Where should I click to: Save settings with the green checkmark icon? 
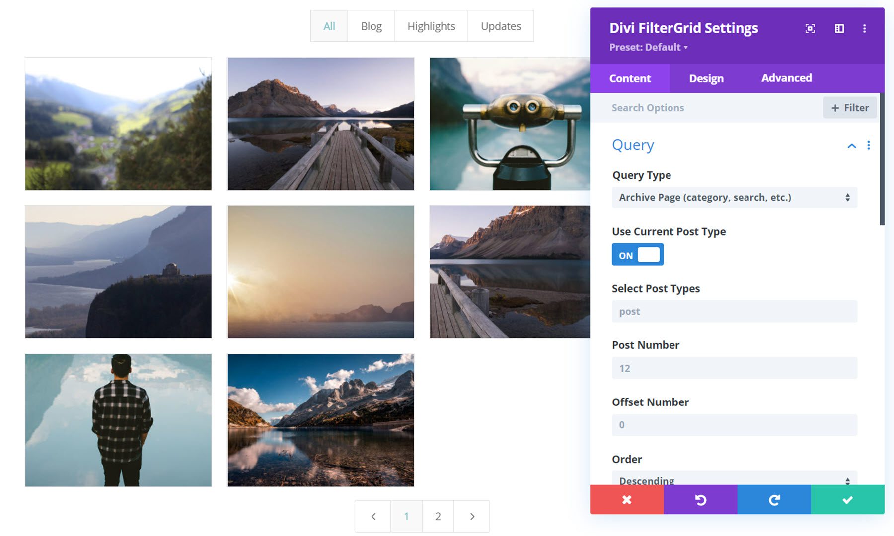pos(847,500)
